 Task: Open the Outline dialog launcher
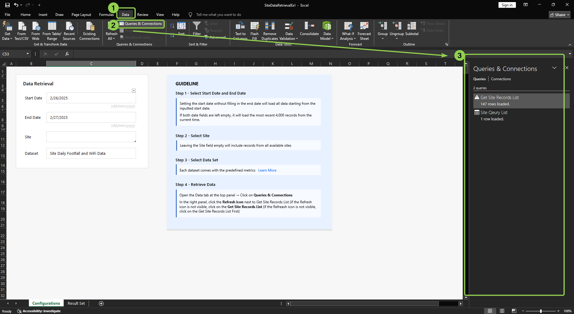pos(447,44)
